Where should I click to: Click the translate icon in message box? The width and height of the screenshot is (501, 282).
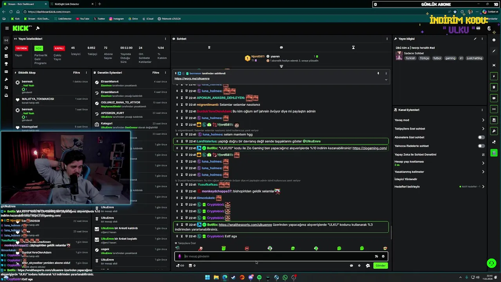point(377,257)
